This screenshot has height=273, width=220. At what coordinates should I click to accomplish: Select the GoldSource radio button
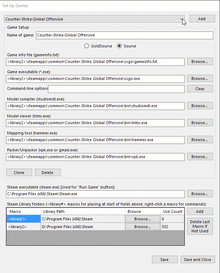coord(86,46)
